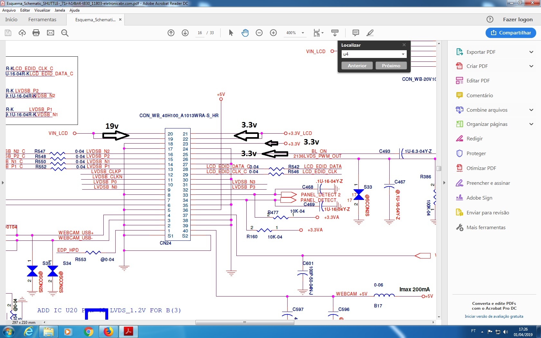541x338 pixels.
Task: Open Editar PDF tool
Action: pos(478,80)
